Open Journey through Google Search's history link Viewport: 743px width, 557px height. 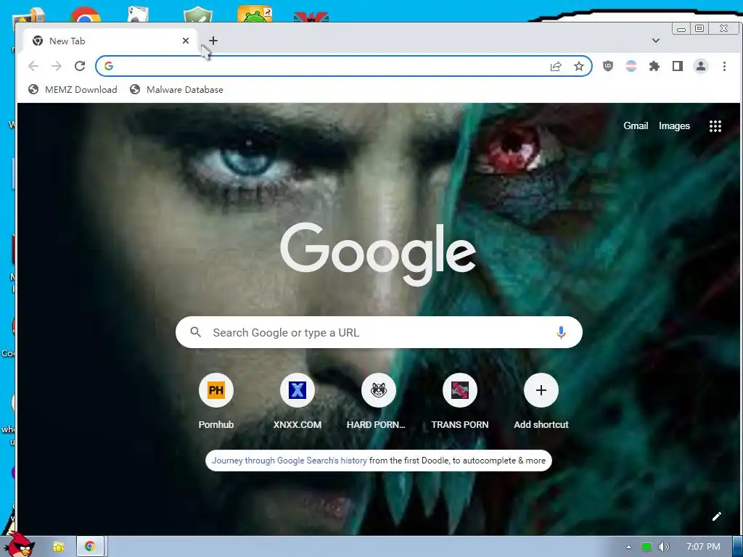(289, 461)
